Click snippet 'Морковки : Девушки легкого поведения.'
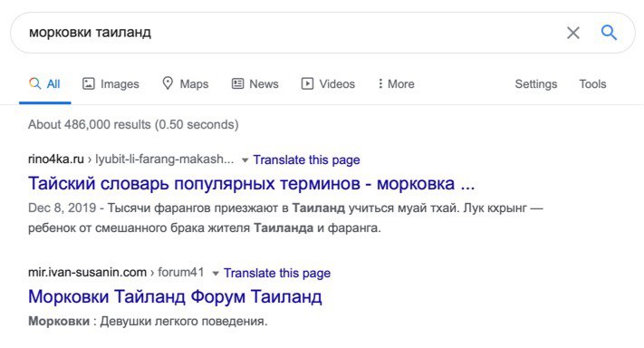This screenshot has width=644, height=348. (x=148, y=321)
